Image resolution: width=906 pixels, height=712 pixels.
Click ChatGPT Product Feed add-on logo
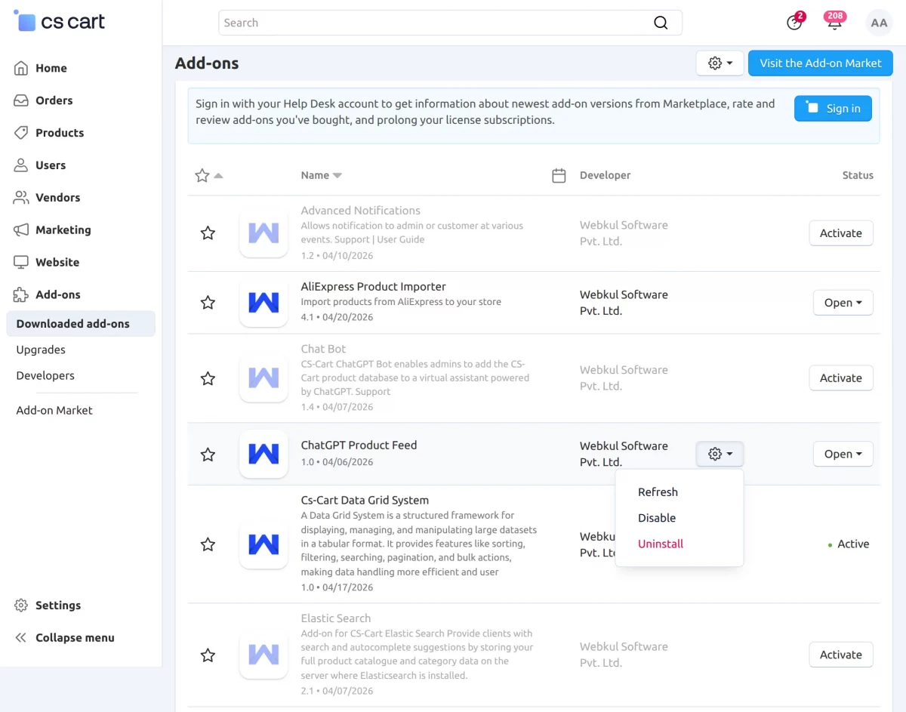pyautogui.click(x=263, y=454)
